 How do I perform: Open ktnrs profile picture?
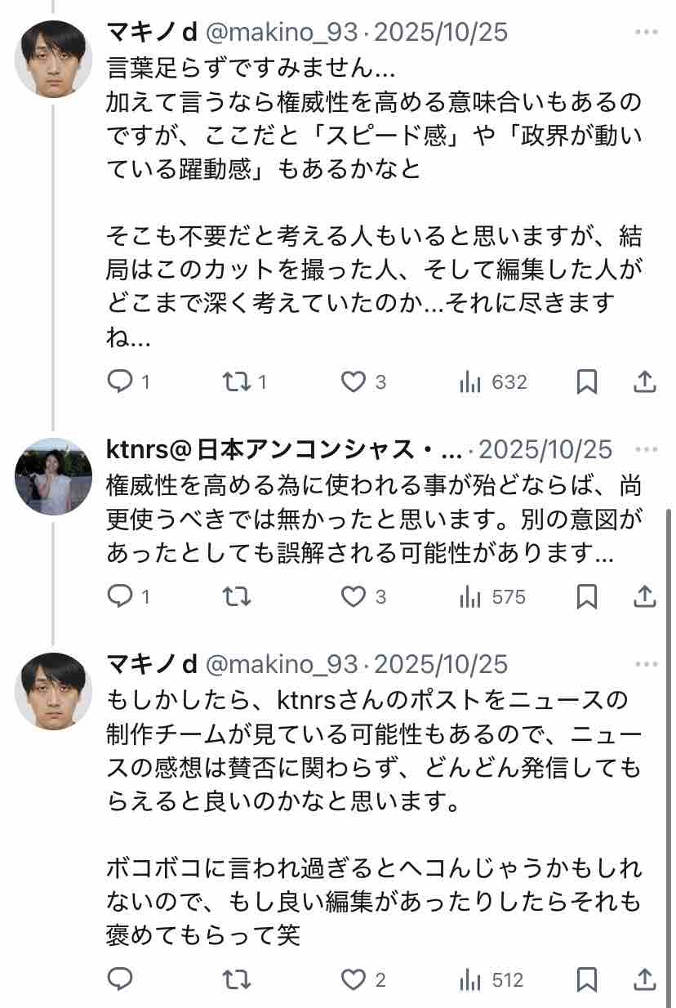[x=53, y=477]
